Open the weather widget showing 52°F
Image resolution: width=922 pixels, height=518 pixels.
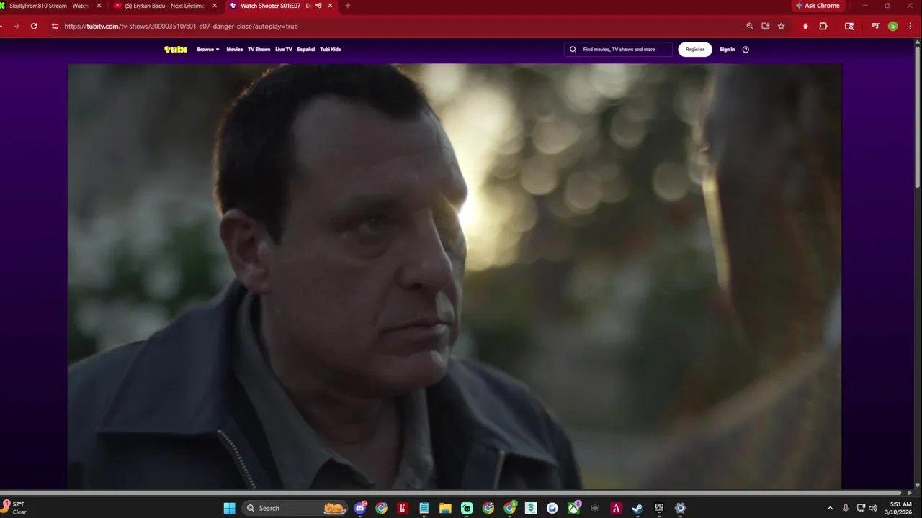(x=15, y=508)
